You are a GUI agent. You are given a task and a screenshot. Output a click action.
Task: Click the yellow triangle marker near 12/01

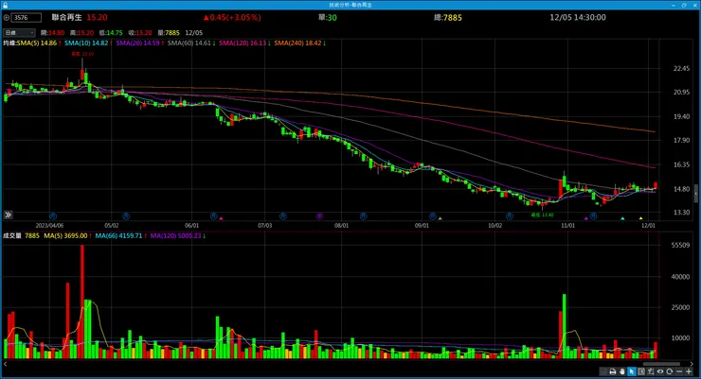tap(640, 218)
